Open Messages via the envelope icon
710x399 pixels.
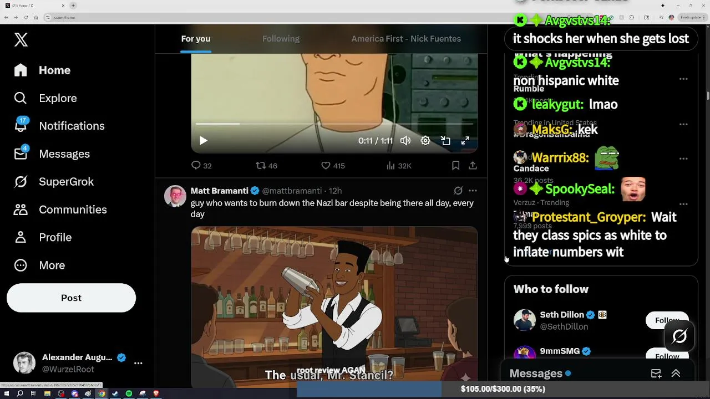(21, 154)
